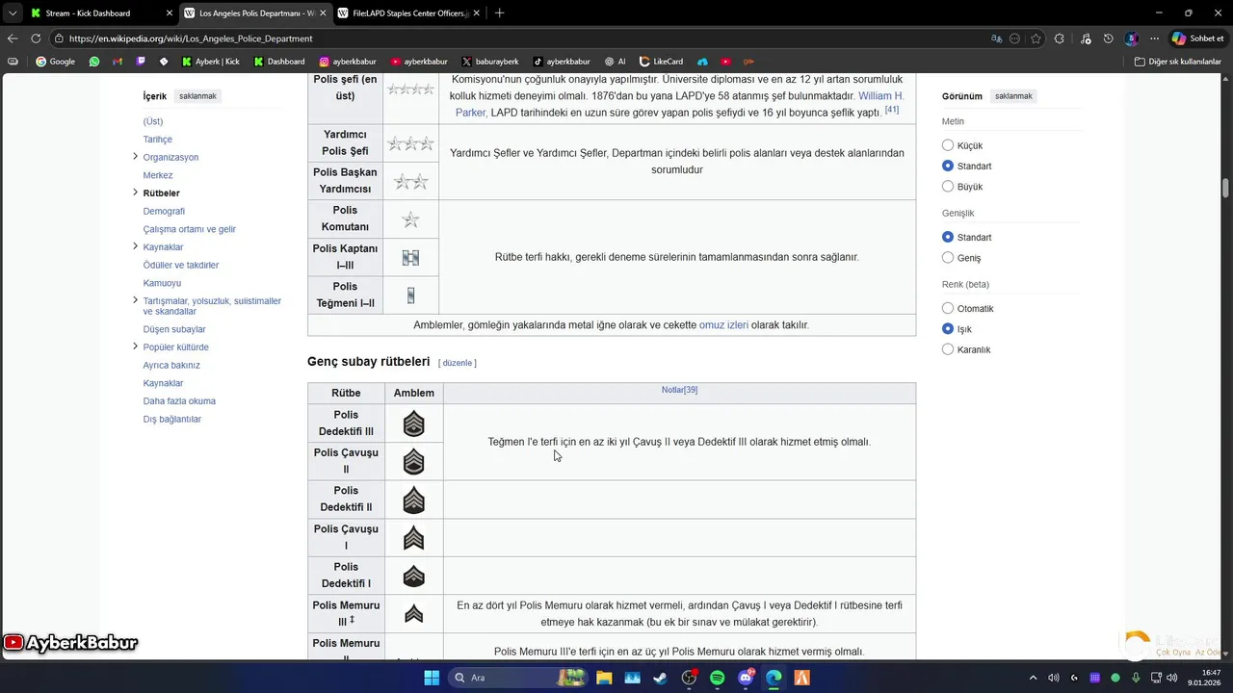Open the WhatsApp bookmark icon
Image resolution: width=1233 pixels, height=693 pixels.
click(93, 62)
